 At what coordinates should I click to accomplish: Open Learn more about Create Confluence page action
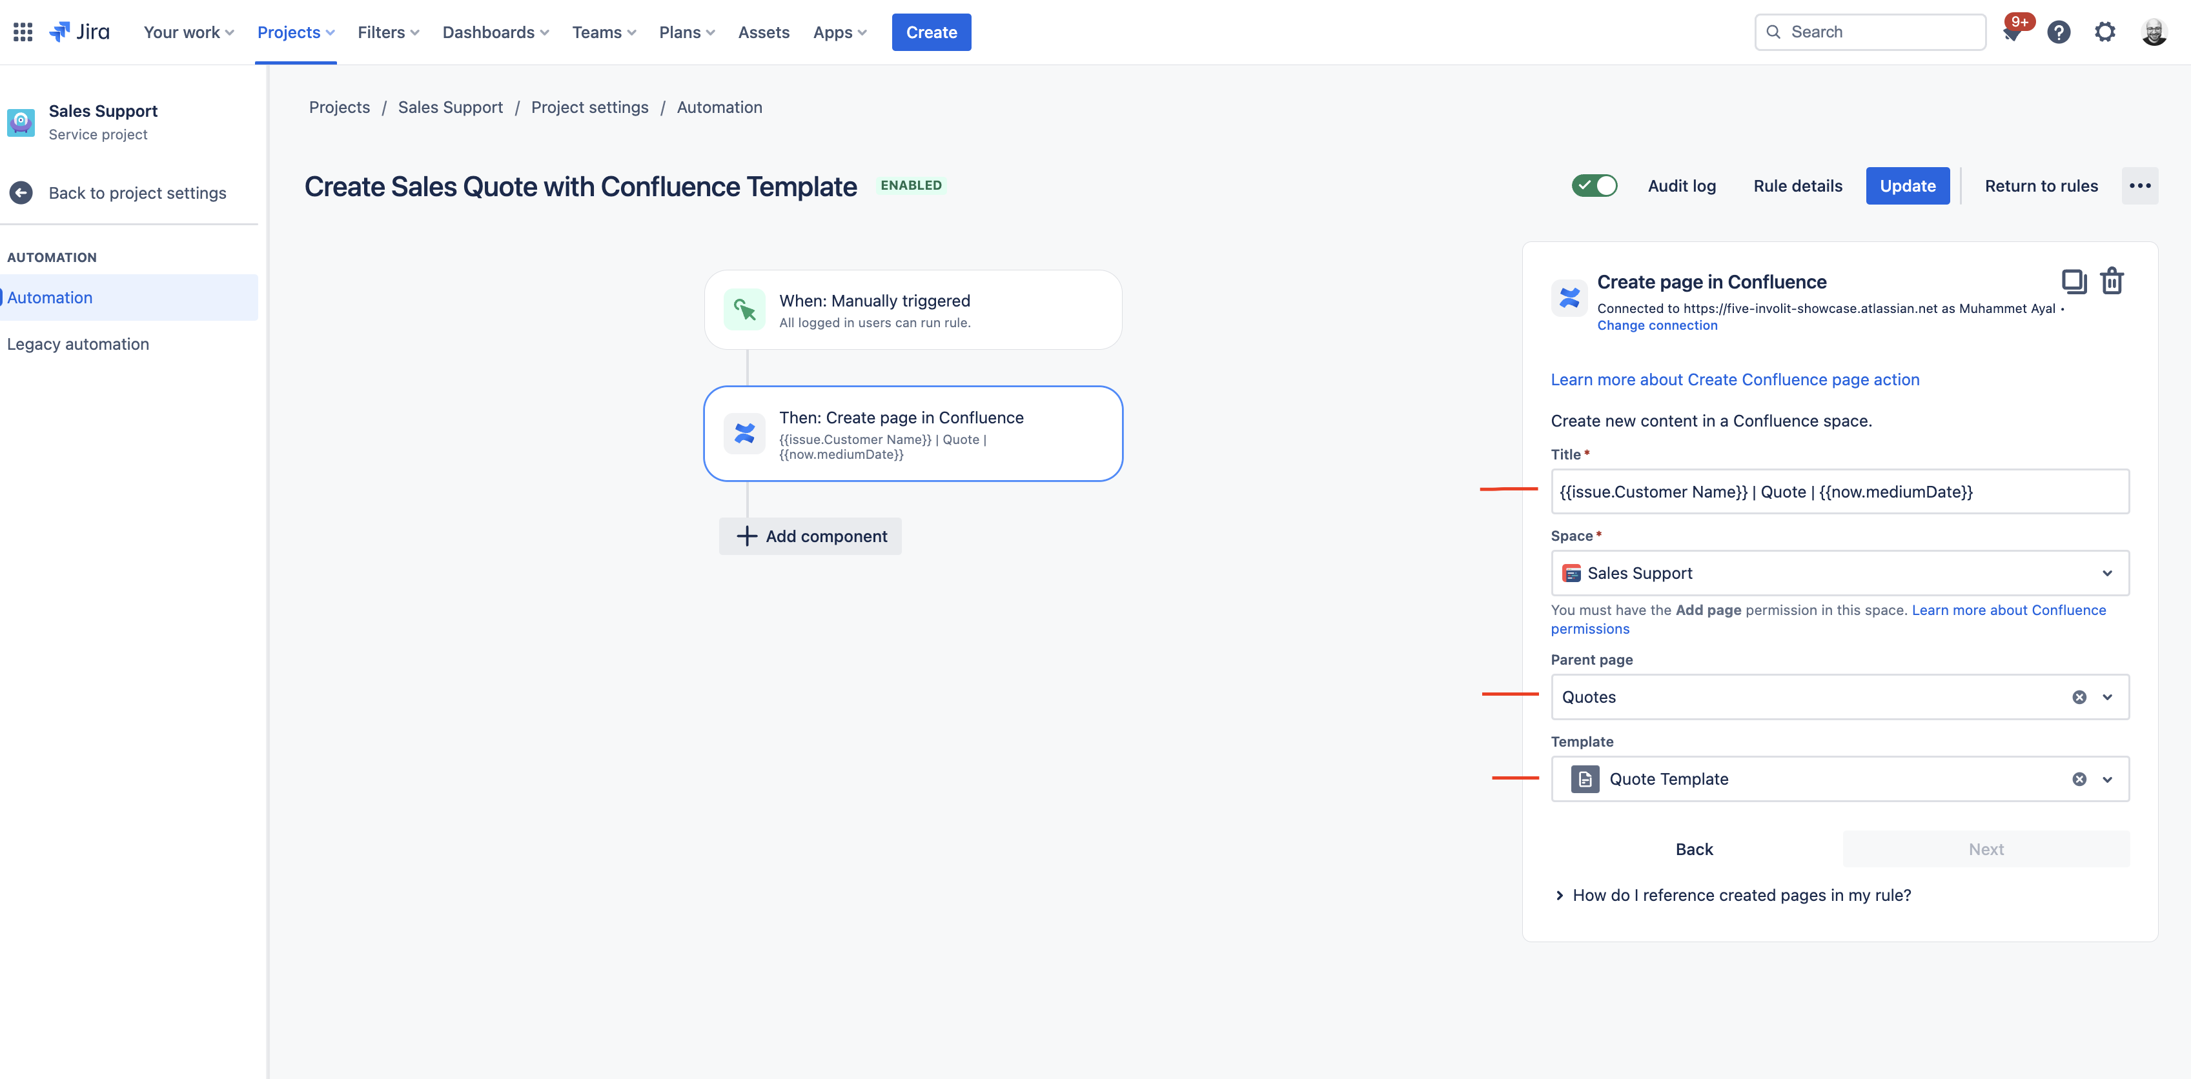(x=1734, y=380)
